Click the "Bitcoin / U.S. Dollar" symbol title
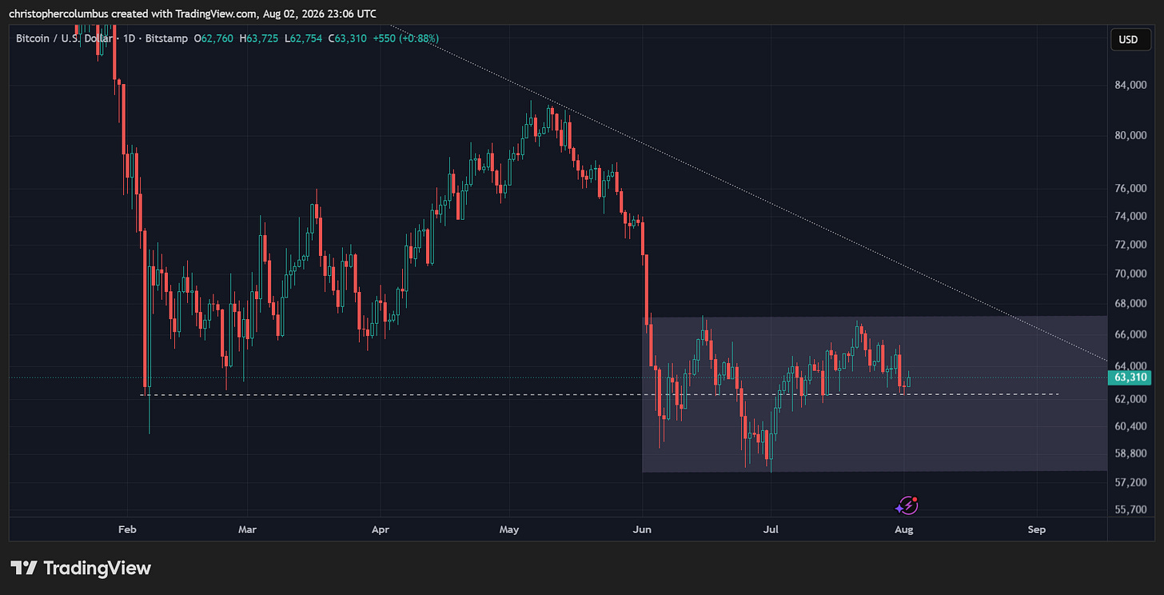 pyautogui.click(x=66, y=38)
